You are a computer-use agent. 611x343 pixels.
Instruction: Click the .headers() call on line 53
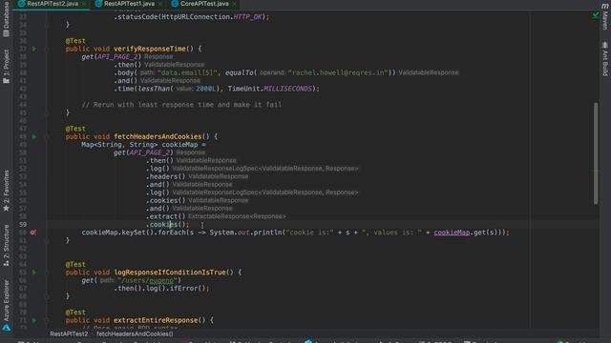(165, 176)
